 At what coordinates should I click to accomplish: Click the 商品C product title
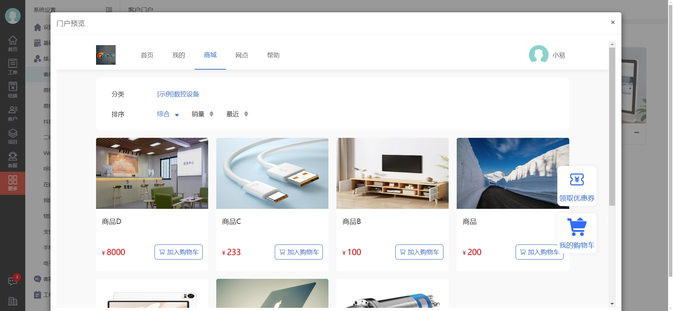click(231, 222)
